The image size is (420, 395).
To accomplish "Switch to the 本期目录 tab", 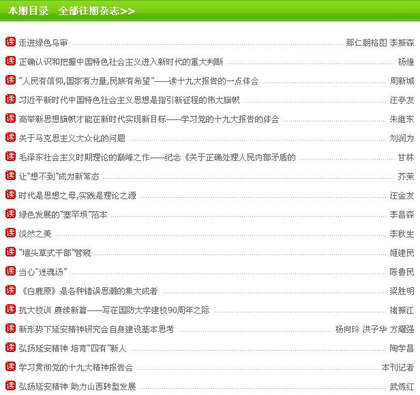I will [27, 11].
